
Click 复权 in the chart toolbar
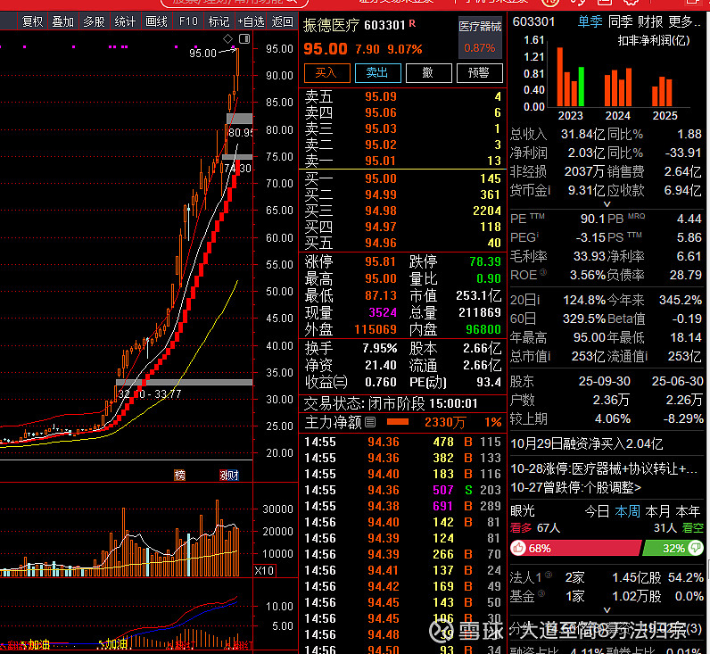coord(33,21)
